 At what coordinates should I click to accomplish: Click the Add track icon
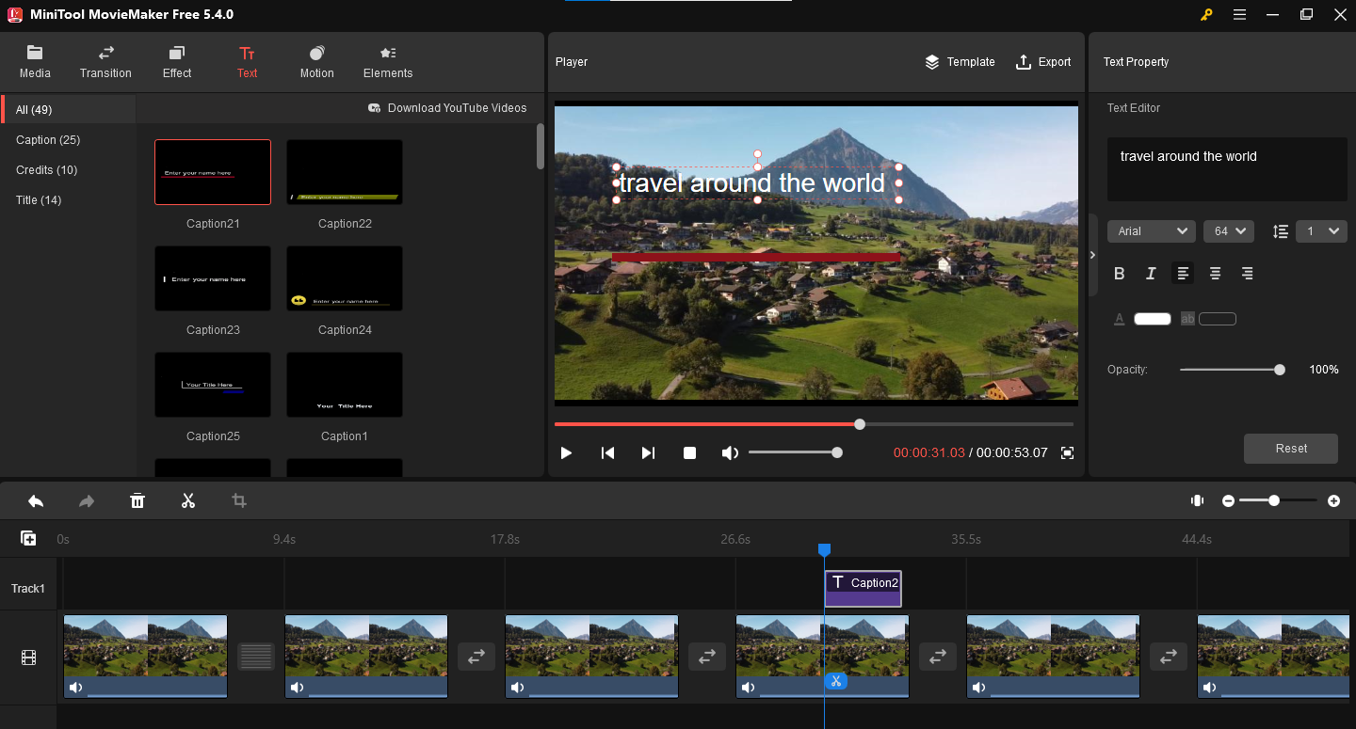click(x=28, y=539)
